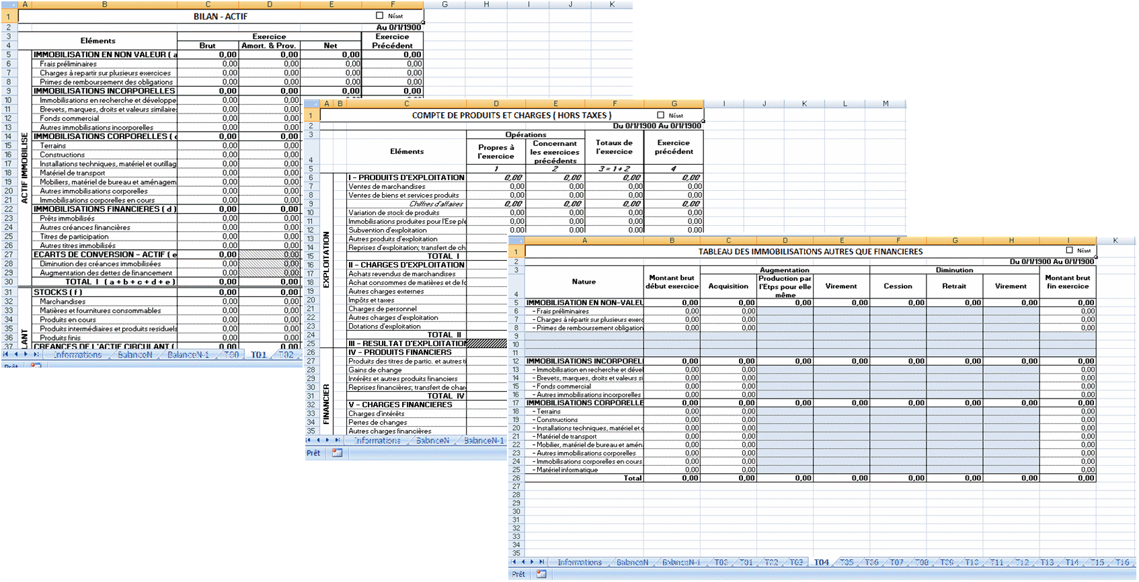Click 'STOCKS ( f )' heading in Bilan Actif
This screenshot has width=1139, height=582.
(104, 292)
